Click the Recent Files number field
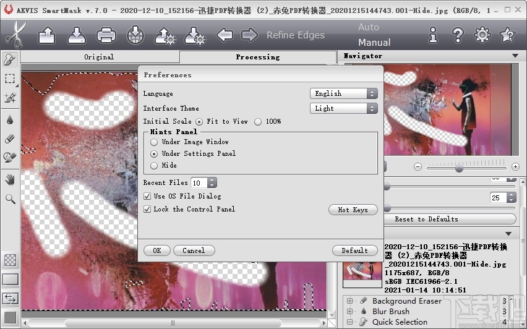This screenshot has width=527, height=329. click(199, 183)
